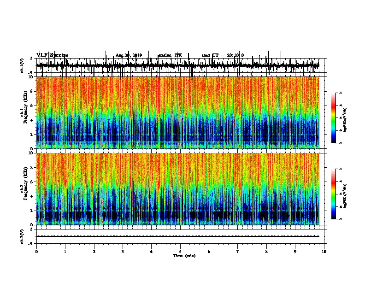The height and width of the screenshot is (282, 365).
Task: Click the time axis tick label "1"
Action: point(65,252)
